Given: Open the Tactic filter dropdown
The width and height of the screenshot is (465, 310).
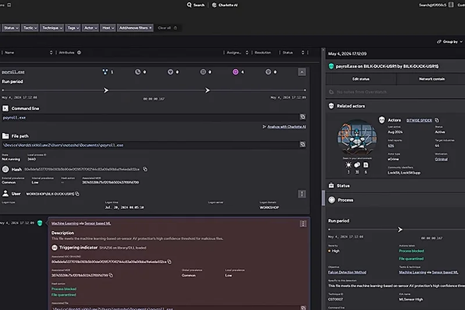Looking at the screenshot, I should click(x=30, y=27).
